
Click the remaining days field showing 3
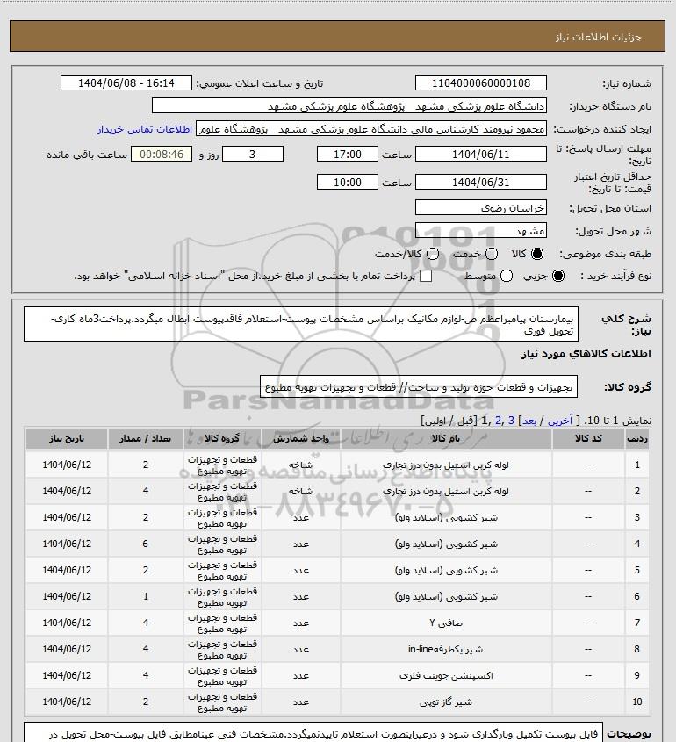tap(253, 154)
